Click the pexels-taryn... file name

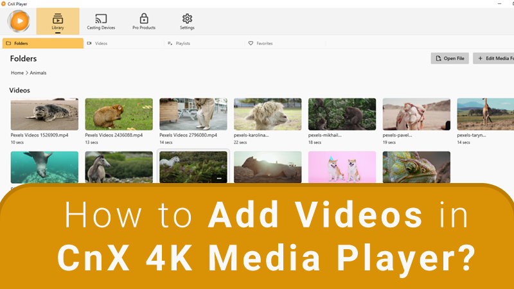coord(472,135)
